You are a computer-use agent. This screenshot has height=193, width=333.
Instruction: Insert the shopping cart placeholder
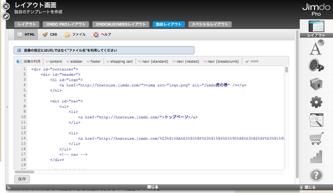point(119,61)
